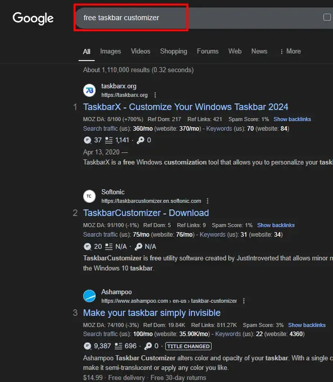Screen dimensions: 333x382
Task: Click the Keywords link under Softonic result
Action: pyautogui.click(x=213, y=234)
